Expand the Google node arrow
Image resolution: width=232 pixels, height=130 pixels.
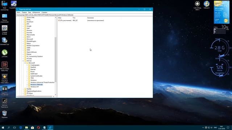pyautogui.click(x=23, y=26)
